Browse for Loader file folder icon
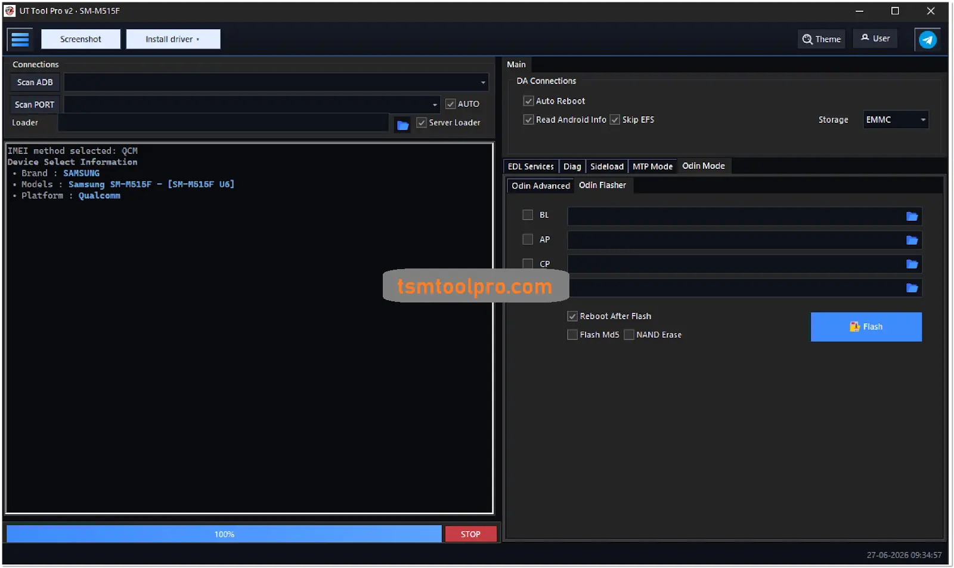954x568 pixels. tap(403, 125)
